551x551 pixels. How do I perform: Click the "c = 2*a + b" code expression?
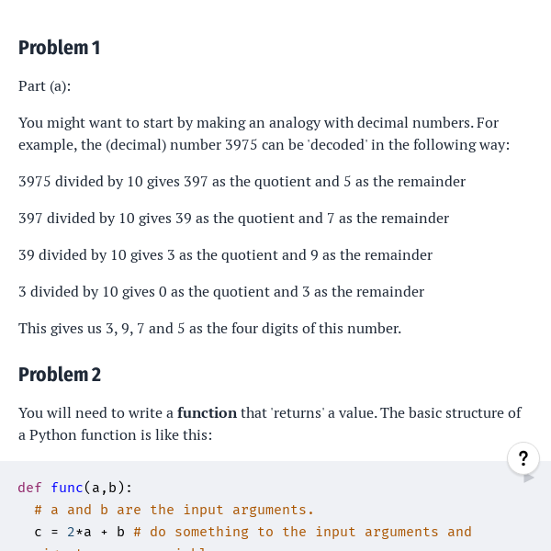click(x=79, y=532)
